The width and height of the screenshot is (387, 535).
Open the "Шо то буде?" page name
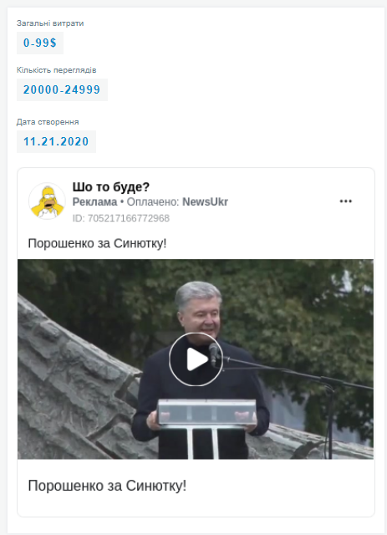(x=111, y=186)
